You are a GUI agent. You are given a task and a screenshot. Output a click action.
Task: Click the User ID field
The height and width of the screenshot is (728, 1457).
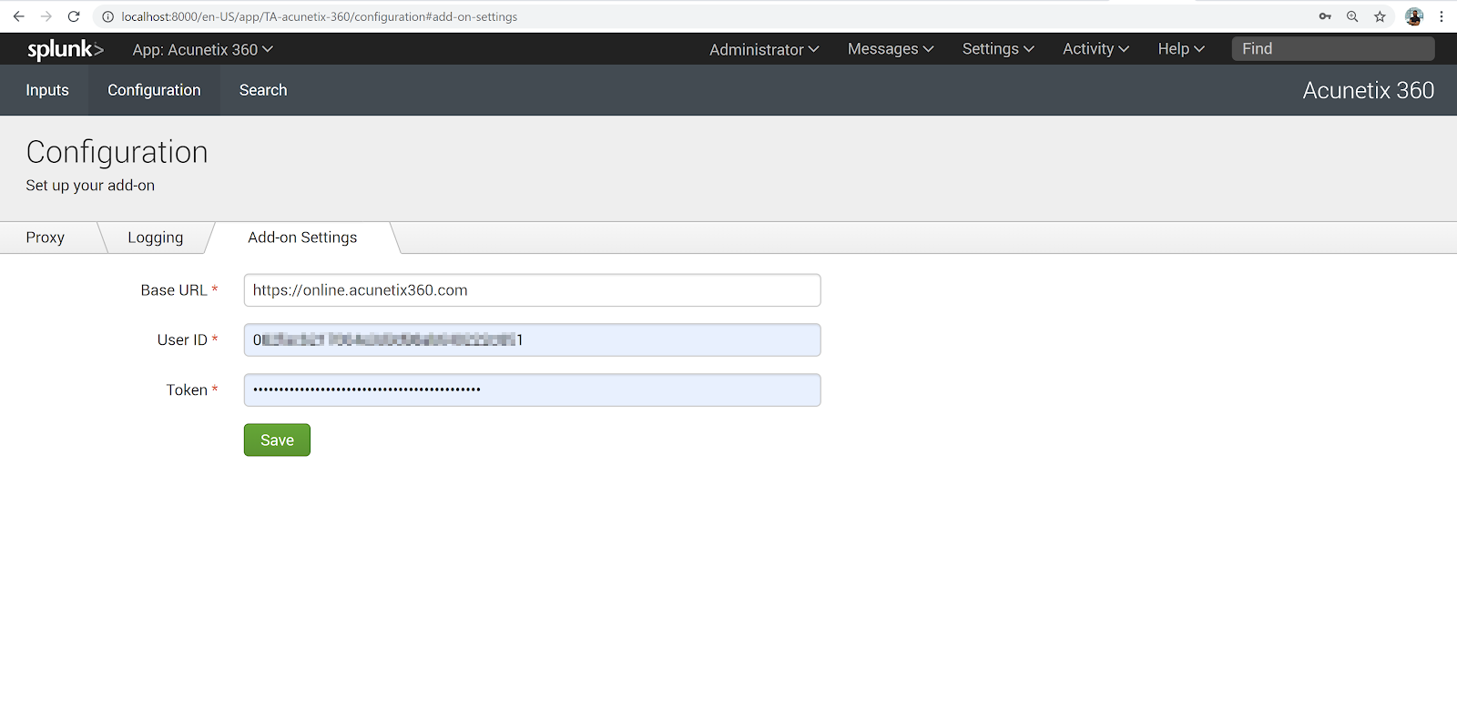pyautogui.click(x=532, y=340)
